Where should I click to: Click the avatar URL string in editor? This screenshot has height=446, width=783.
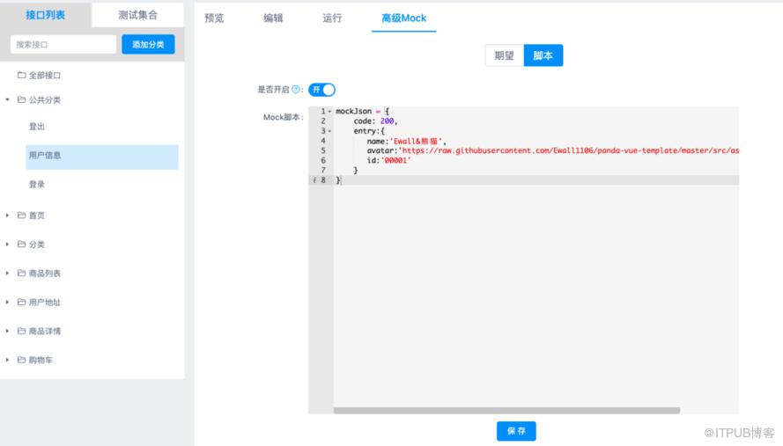click(x=568, y=150)
